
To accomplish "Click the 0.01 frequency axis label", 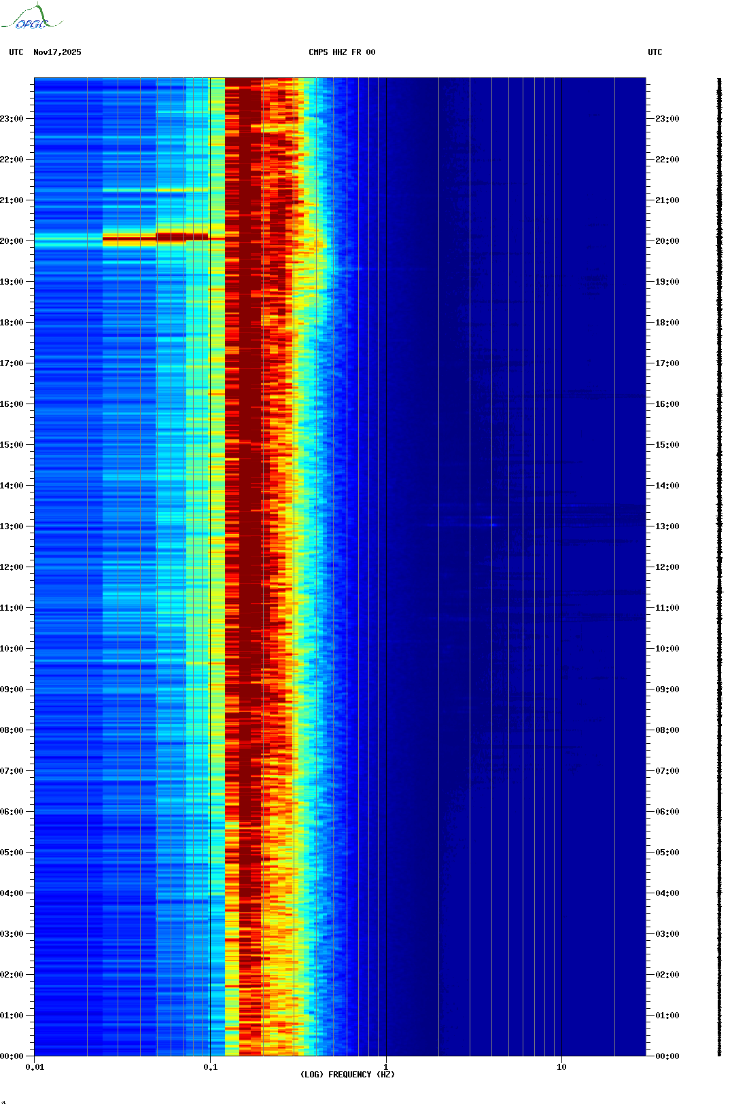I will click(x=35, y=1067).
